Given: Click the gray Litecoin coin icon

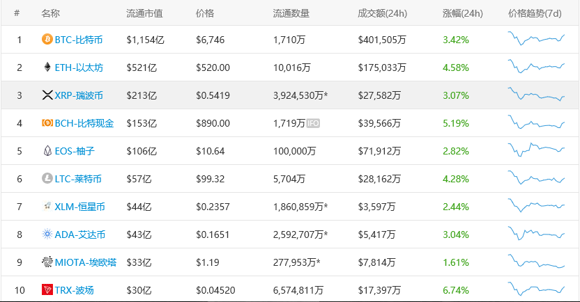Looking at the screenshot, I should click(x=47, y=179).
